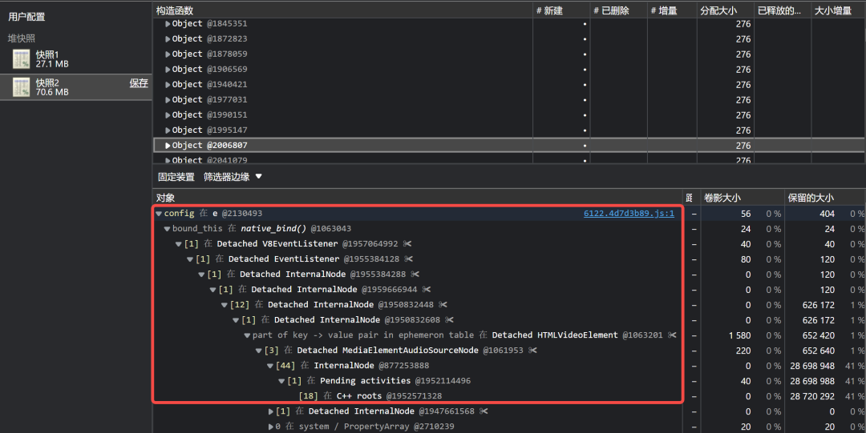
Task: Click scissors icon beside Detached EventListener @1955384128
Action: point(408,259)
